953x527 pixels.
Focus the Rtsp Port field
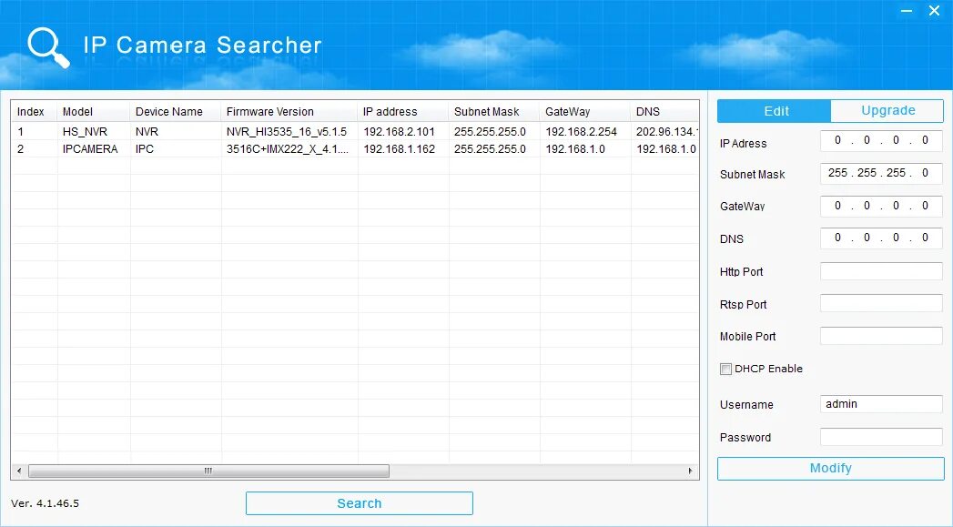tap(881, 303)
